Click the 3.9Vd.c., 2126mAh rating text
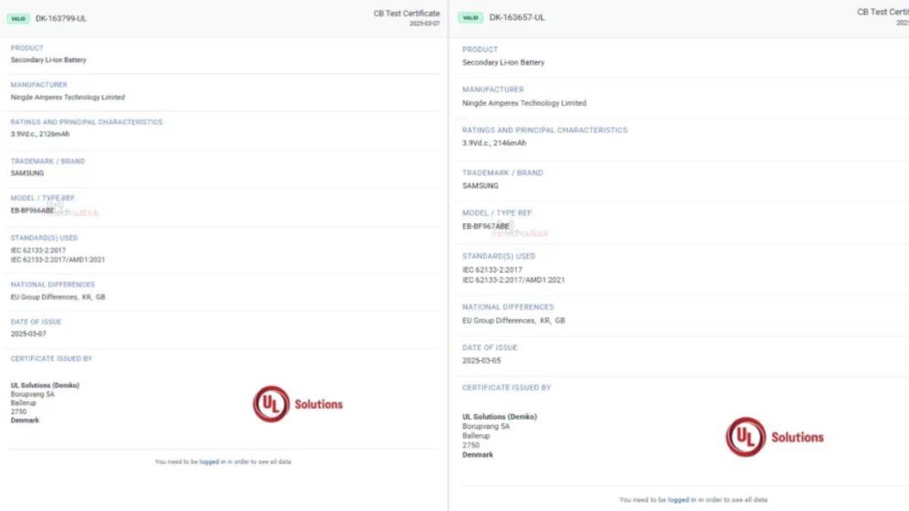This screenshot has height=511, width=909. [x=40, y=134]
